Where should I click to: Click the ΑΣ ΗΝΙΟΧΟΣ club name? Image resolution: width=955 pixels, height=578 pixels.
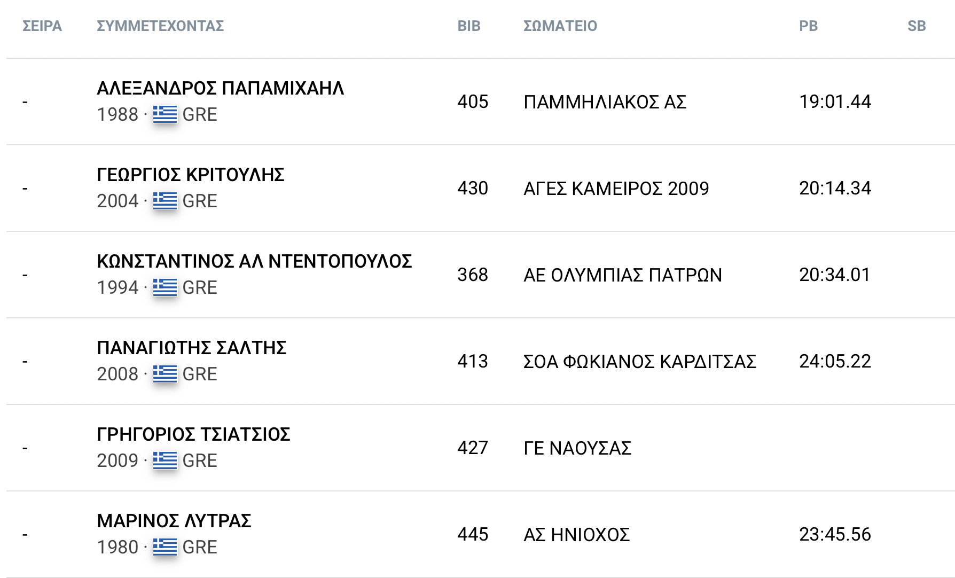(577, 534)
